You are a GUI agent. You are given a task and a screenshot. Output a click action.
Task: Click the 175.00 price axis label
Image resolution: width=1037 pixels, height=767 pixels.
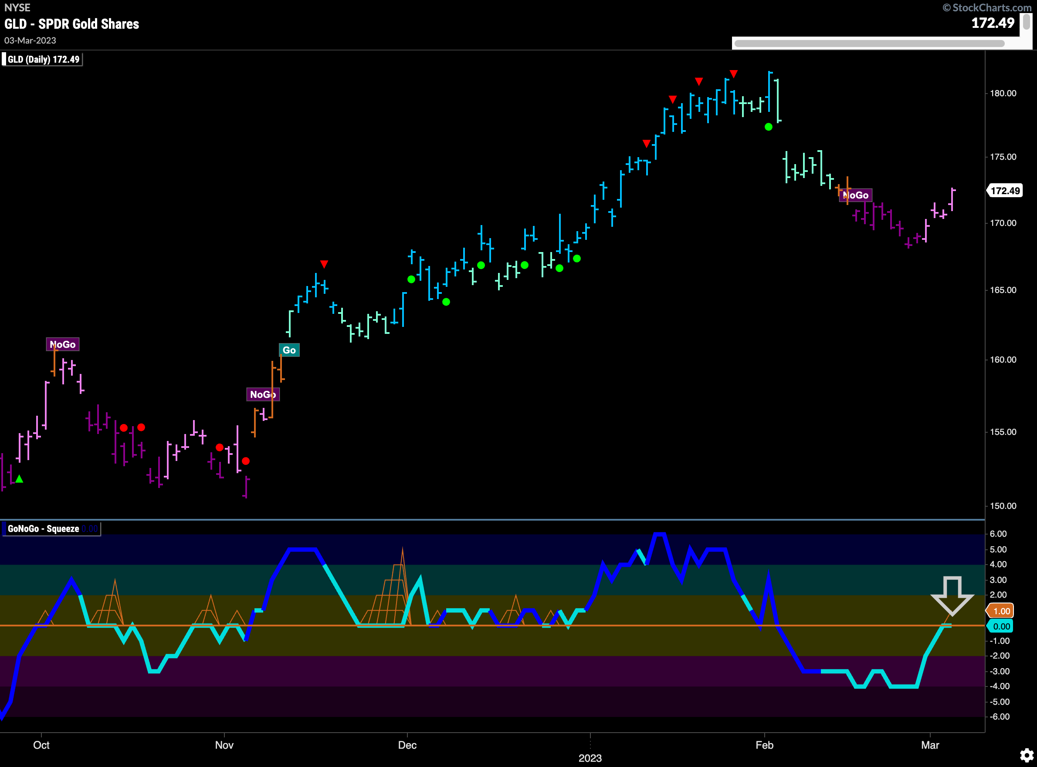pos(1003,157)
